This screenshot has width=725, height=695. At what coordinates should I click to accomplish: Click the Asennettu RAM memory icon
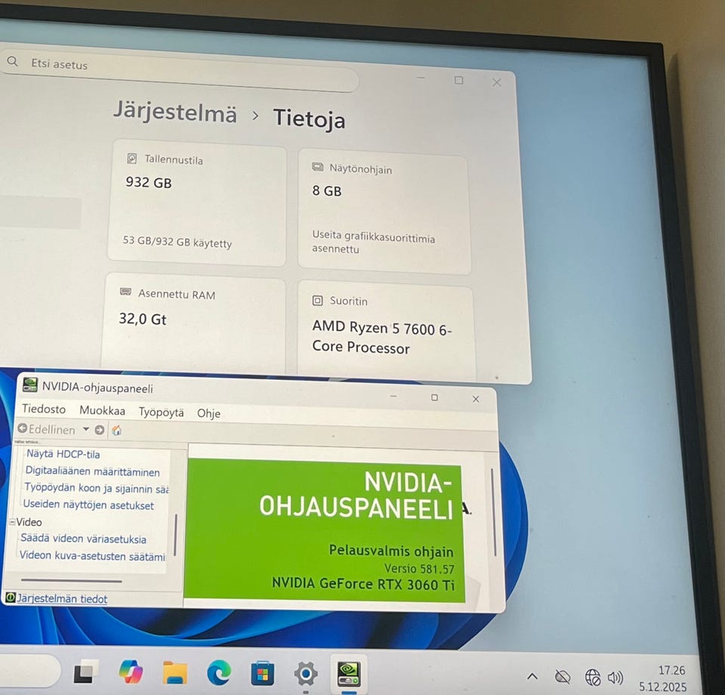(x=125, y=292)
